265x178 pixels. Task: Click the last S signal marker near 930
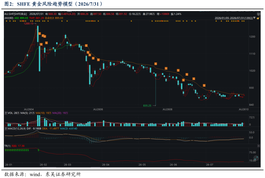click(204, 85)
